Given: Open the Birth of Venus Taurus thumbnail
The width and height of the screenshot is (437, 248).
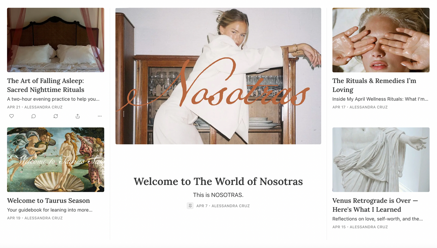Looking at the screenshot, I should [56, 159].
